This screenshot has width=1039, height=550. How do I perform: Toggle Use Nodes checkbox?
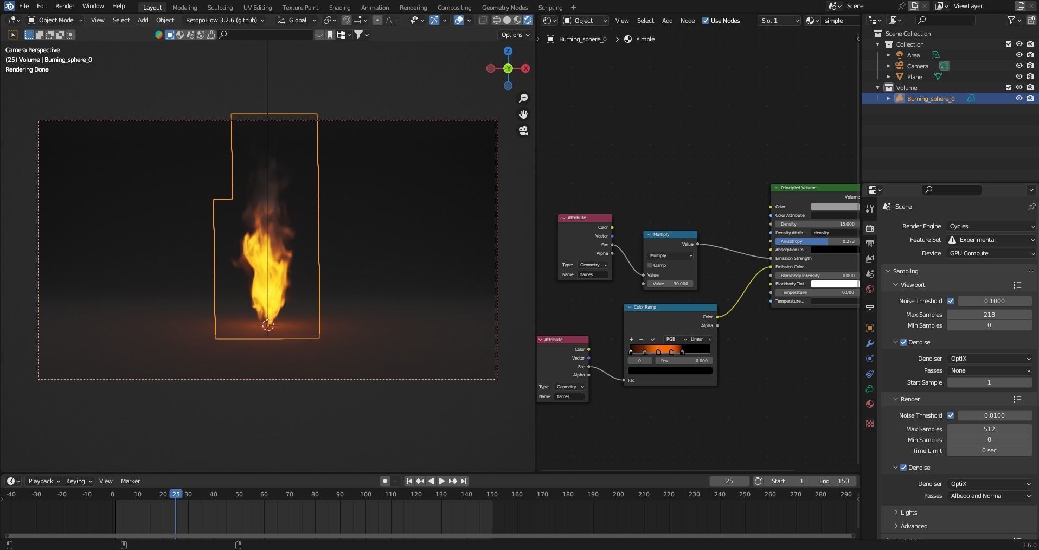(x=706, y=21)
